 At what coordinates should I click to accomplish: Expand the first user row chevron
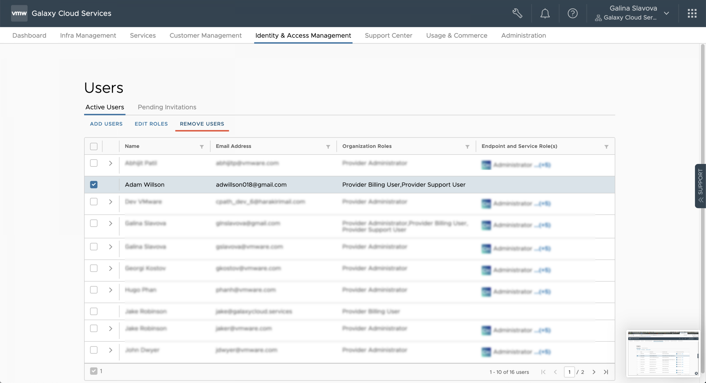tap(111, 163)
